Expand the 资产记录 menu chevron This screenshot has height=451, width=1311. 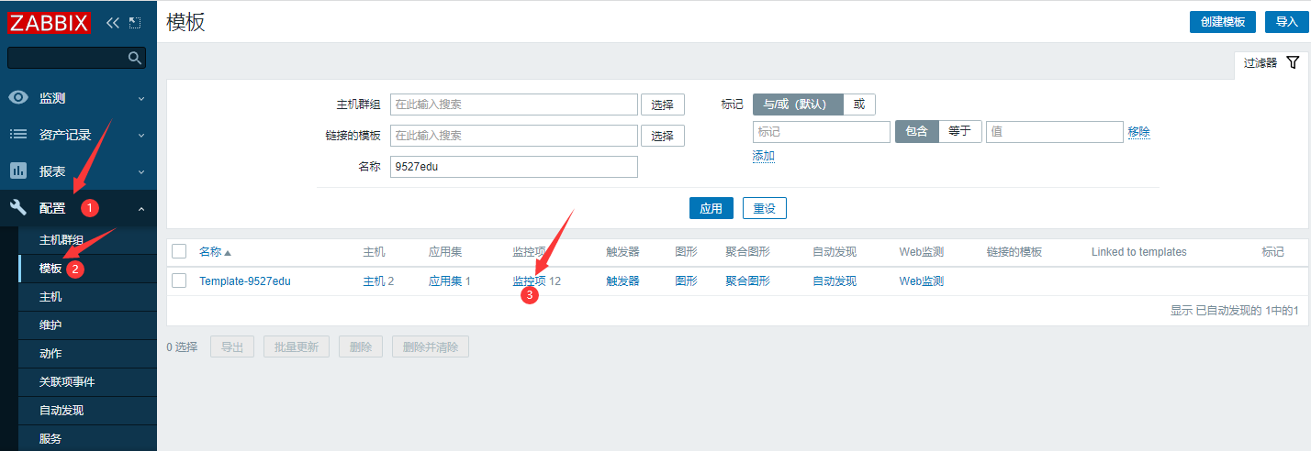tap(141, 135)
